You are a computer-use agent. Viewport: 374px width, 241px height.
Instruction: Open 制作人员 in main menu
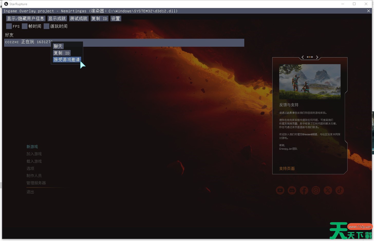click(x=34, y=176)
